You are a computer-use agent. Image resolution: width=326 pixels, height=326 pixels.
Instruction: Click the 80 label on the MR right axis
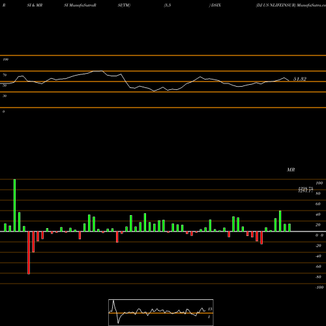tap(318, 194)
